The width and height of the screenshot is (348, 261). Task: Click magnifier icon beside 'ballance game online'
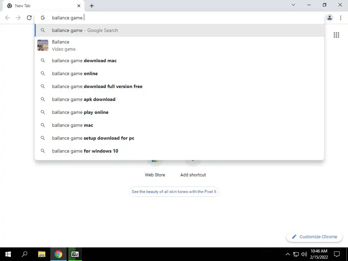[43, 73]
